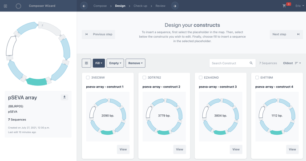Image resolution: width=306 pixels, height=161 pixels.
Task: Tick the 3DTR762 construct checkbox
Action: [144, 77]
